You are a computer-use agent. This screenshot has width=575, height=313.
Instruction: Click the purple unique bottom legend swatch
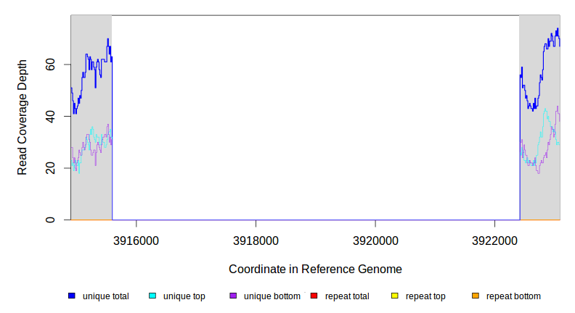(233, 296)
